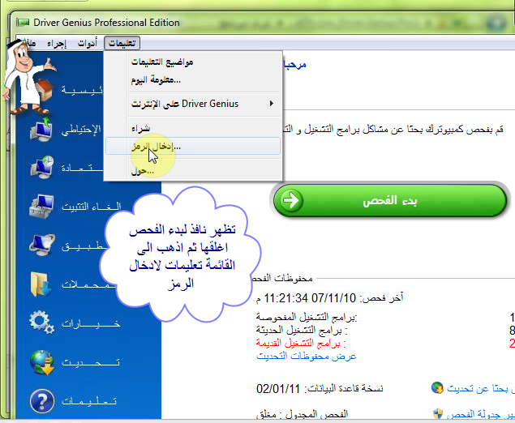The width and height of the screenshot is (515, 423).
Task: Click the Driver Genius title bar icon
Action: [23, 23]
